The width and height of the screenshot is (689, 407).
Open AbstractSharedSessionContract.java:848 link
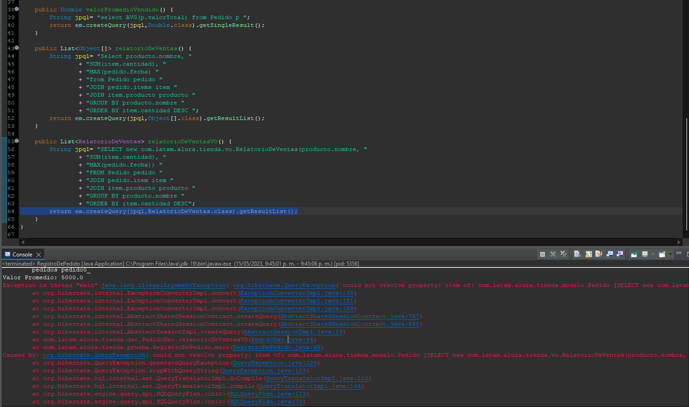350,324
